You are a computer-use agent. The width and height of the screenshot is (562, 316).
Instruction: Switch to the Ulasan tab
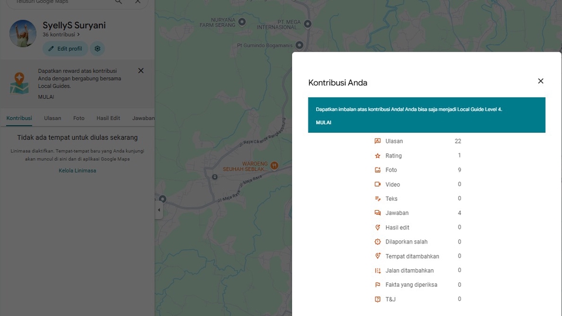click(53, 118)
